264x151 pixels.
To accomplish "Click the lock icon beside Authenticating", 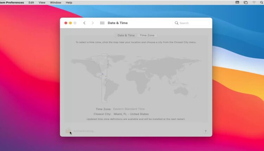I will point(68,131).
